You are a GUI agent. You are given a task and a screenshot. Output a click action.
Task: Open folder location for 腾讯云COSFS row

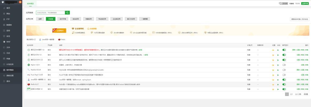pos(273,60)
